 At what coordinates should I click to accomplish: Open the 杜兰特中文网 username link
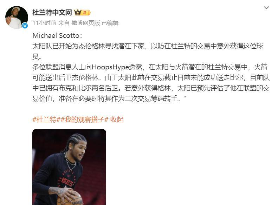(x=52, y=13)
